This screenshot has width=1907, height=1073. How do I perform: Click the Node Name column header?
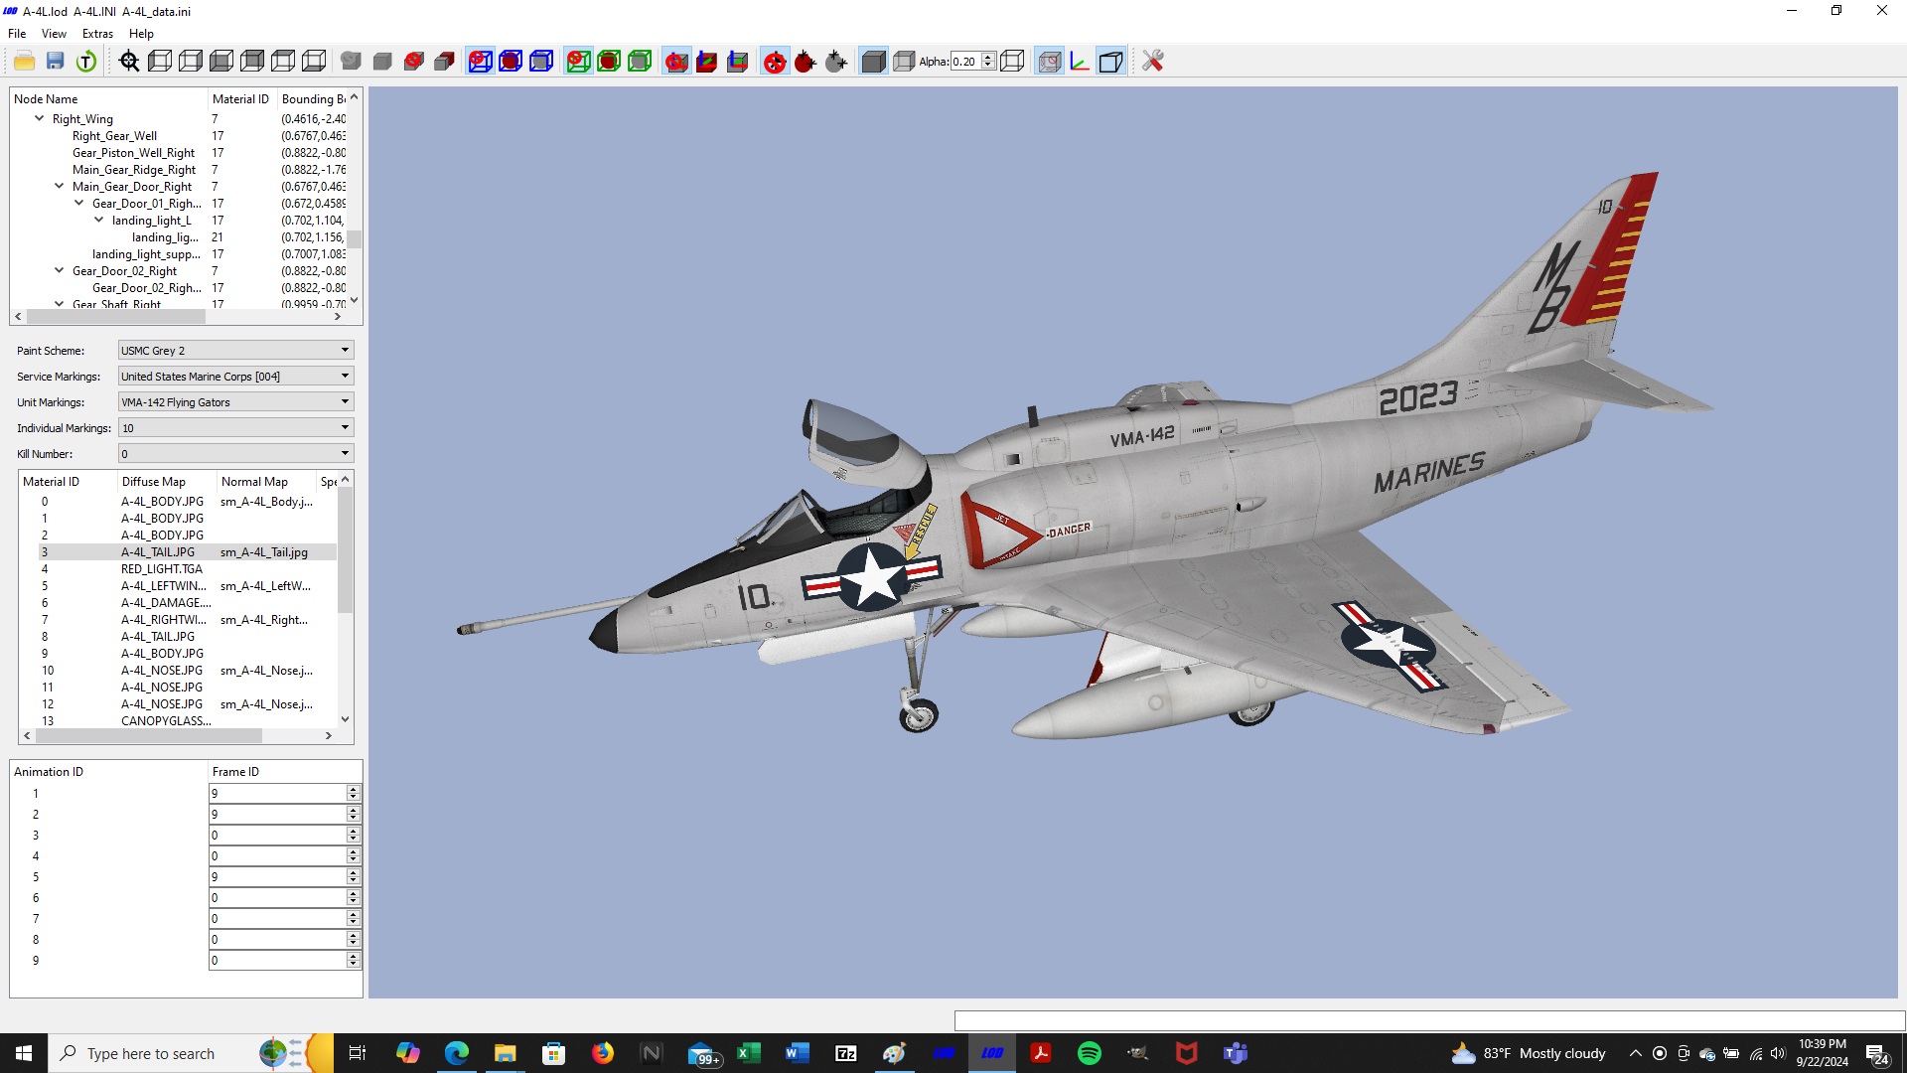108,99
